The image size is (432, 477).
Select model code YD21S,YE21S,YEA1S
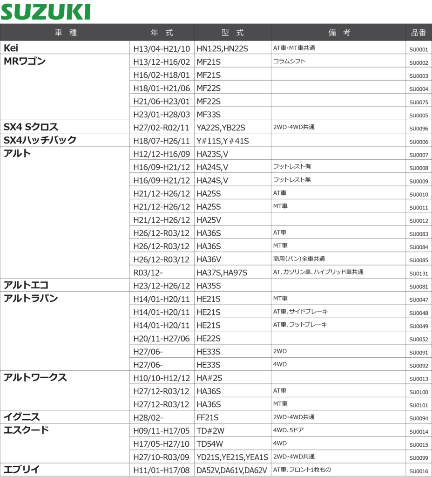click(232, 457)
